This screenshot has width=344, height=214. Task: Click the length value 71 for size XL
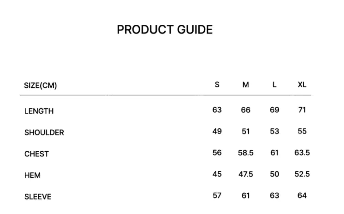(302, 110)
